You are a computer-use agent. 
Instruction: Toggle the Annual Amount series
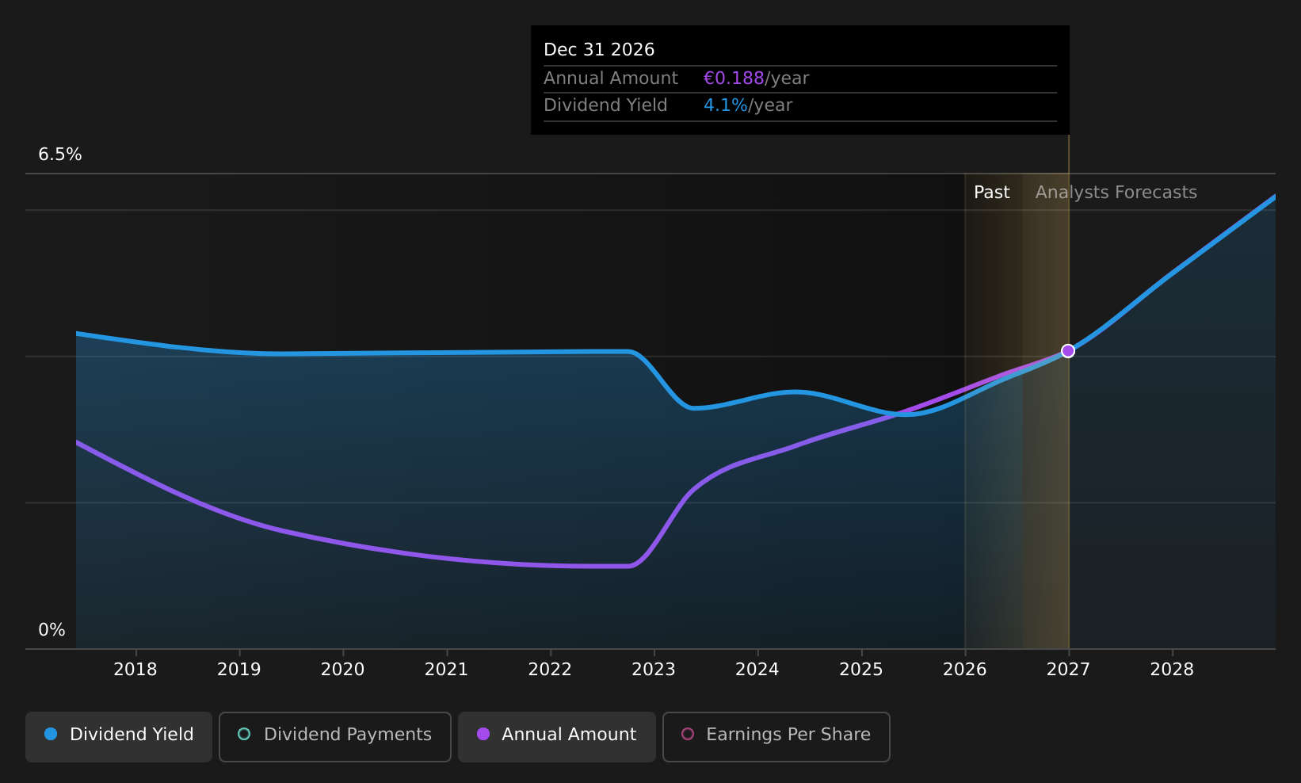point(557,736)
